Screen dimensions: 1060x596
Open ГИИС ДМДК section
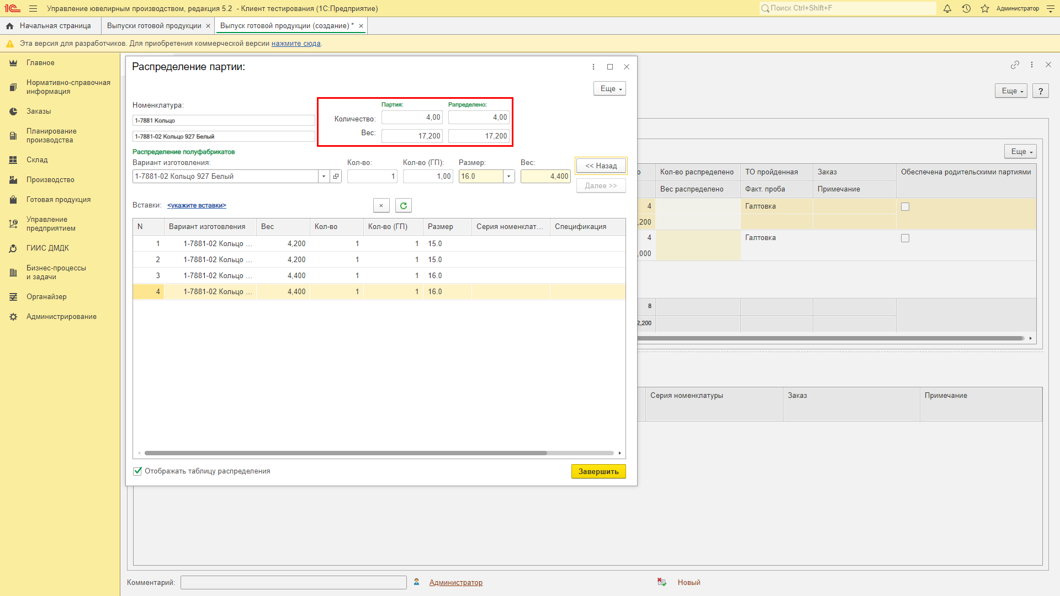click(60, 248)
